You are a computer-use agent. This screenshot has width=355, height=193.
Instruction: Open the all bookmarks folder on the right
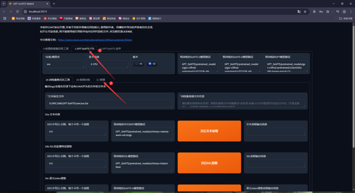coord(345,19)
